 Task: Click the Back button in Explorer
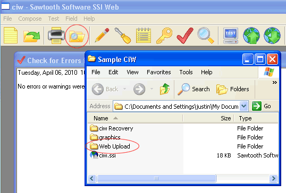[x=105, y=89]
